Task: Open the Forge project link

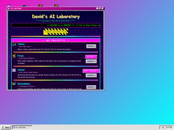Action: point(21,56)
